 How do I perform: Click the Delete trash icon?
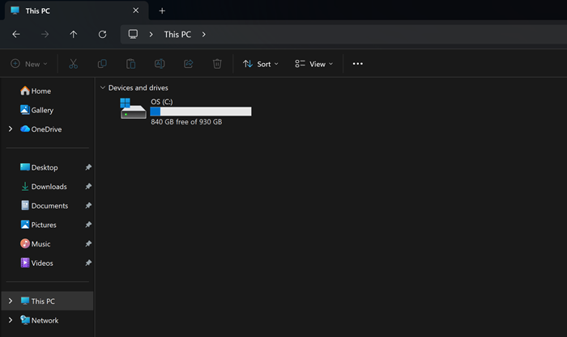coord(217,64)
